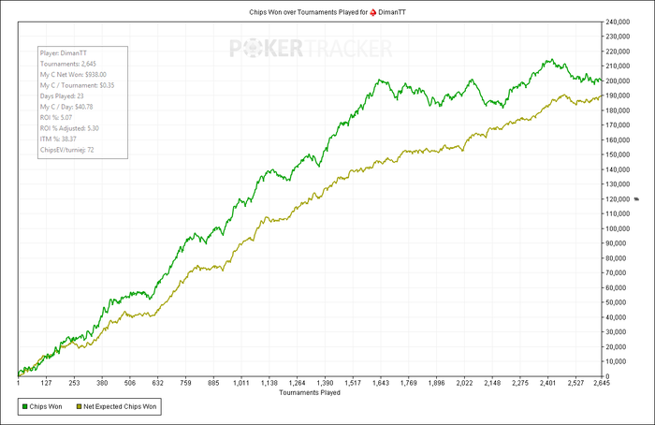This screenshot has width=655, height=425.
Task: Click the x-axis tick label 2,275
Action: (x=520, y=383)
